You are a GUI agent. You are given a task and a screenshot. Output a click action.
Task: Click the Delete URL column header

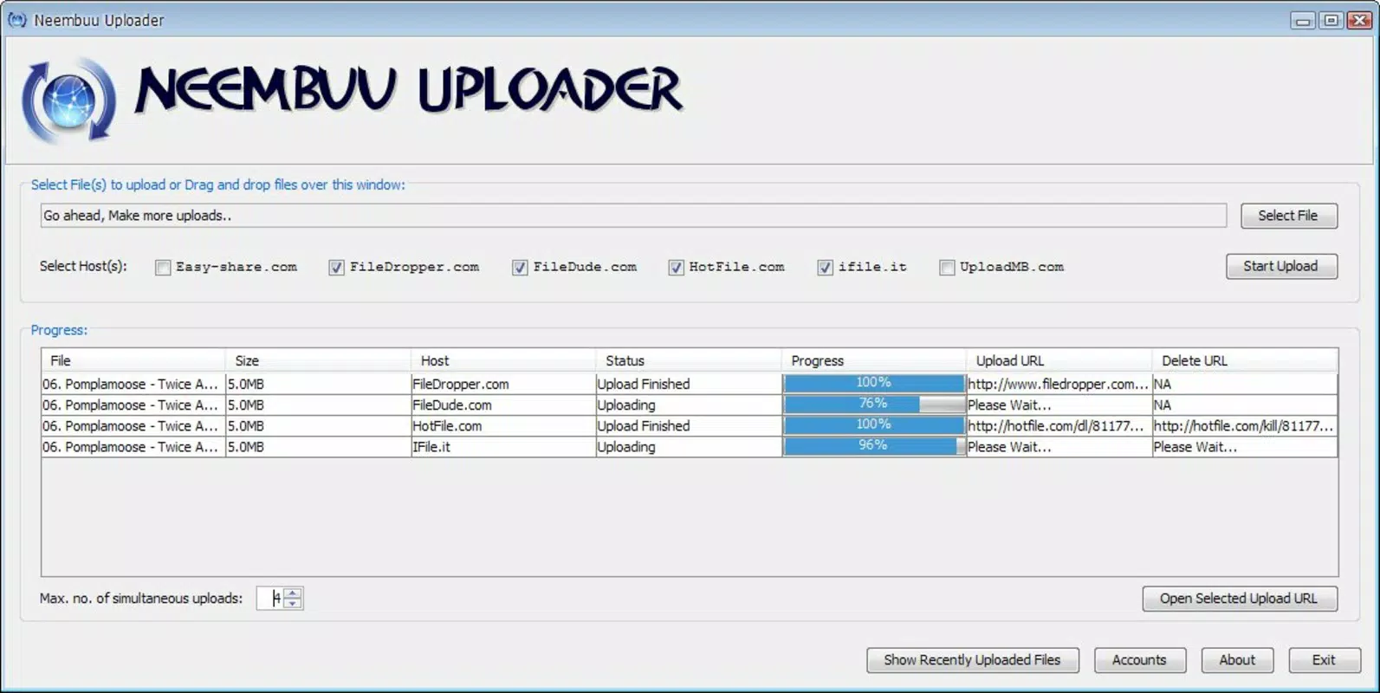pos(1245,360)
